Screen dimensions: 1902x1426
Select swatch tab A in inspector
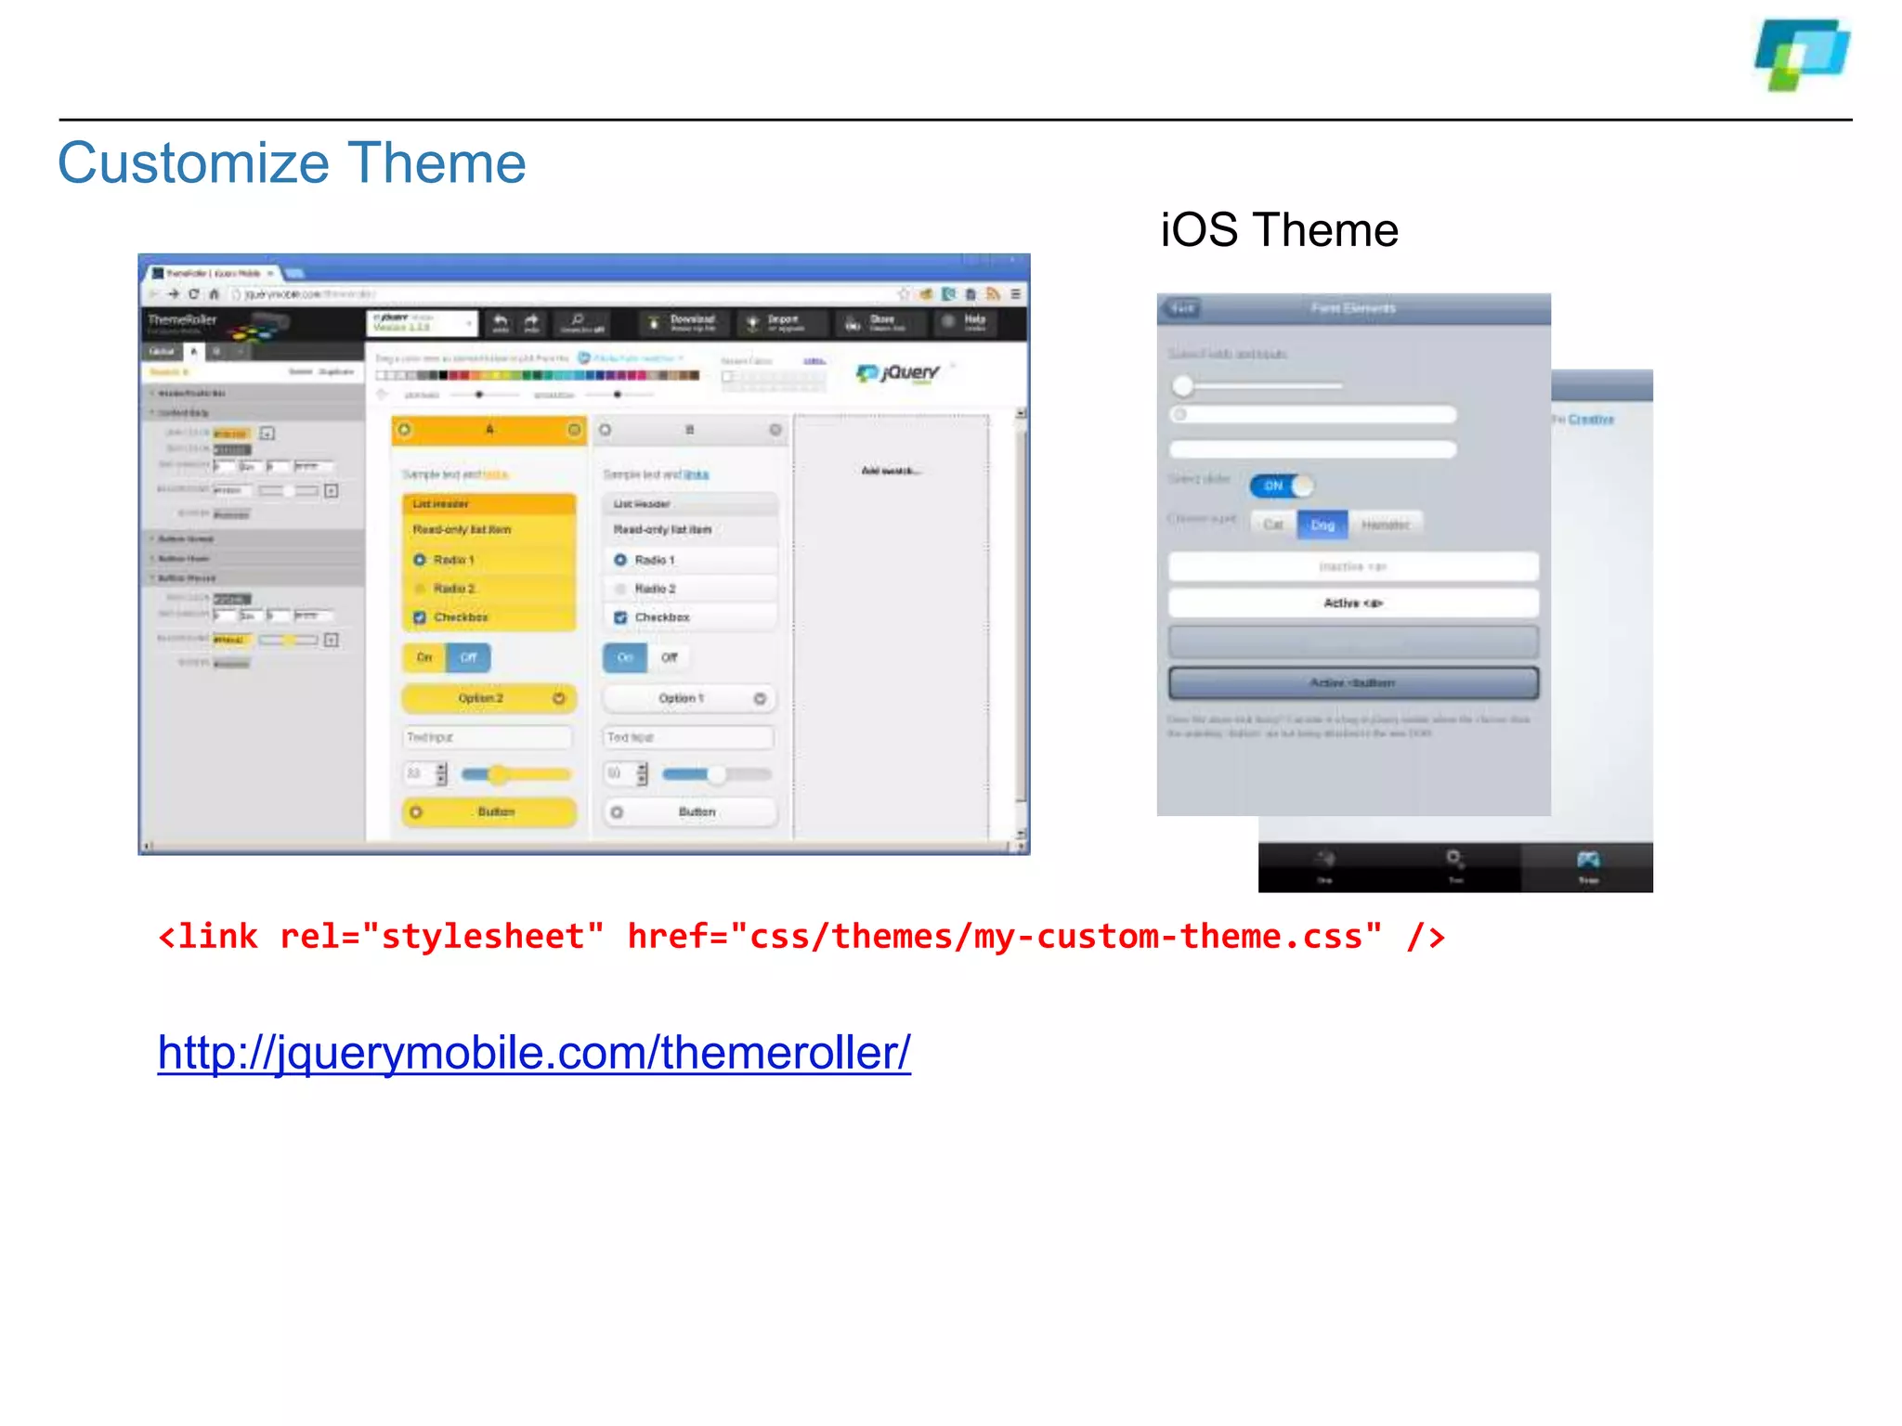coord(193,352)
